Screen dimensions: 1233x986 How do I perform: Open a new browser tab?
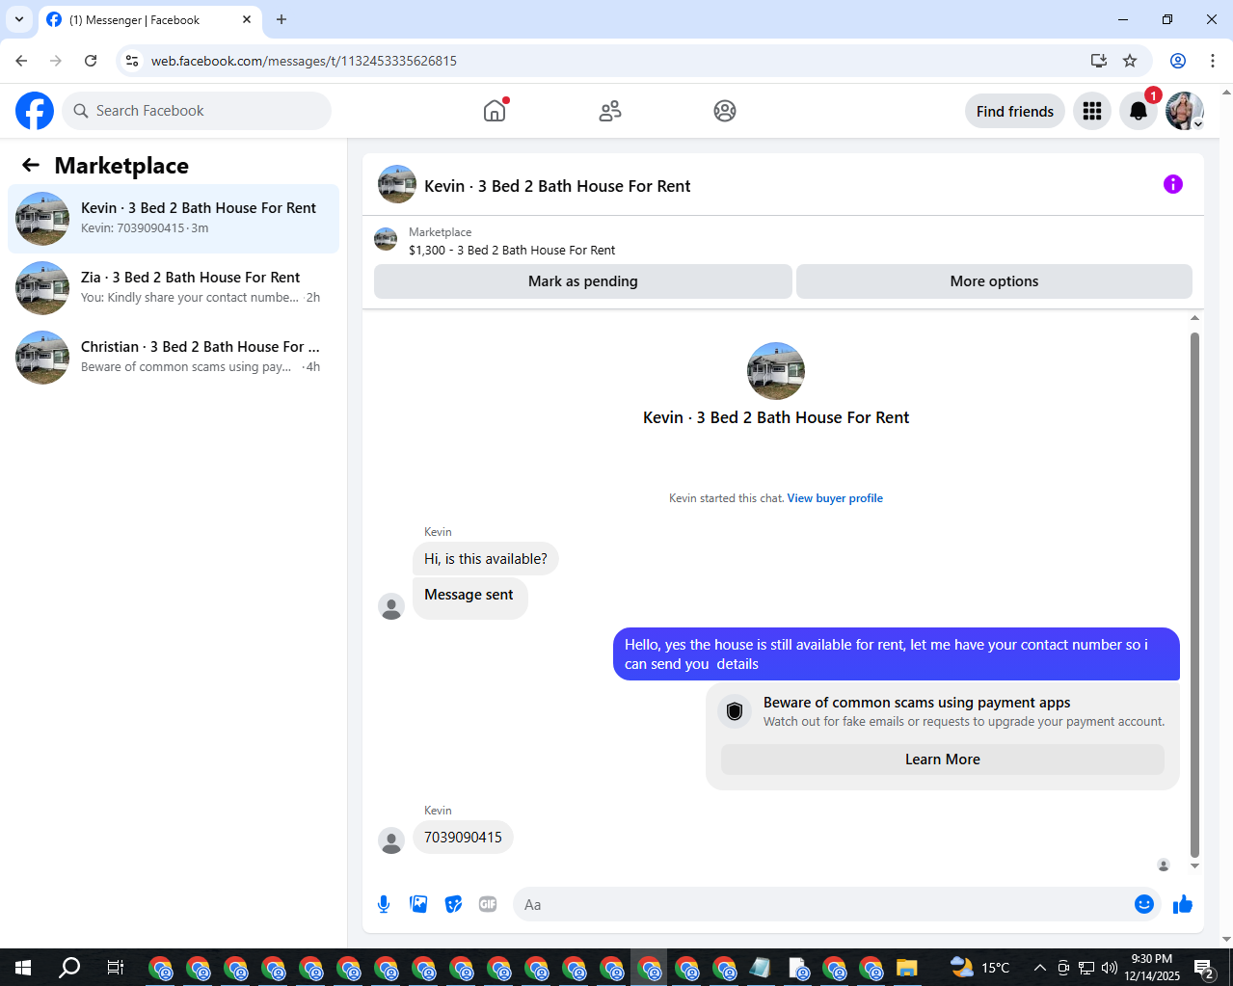(x=281, y=19)
